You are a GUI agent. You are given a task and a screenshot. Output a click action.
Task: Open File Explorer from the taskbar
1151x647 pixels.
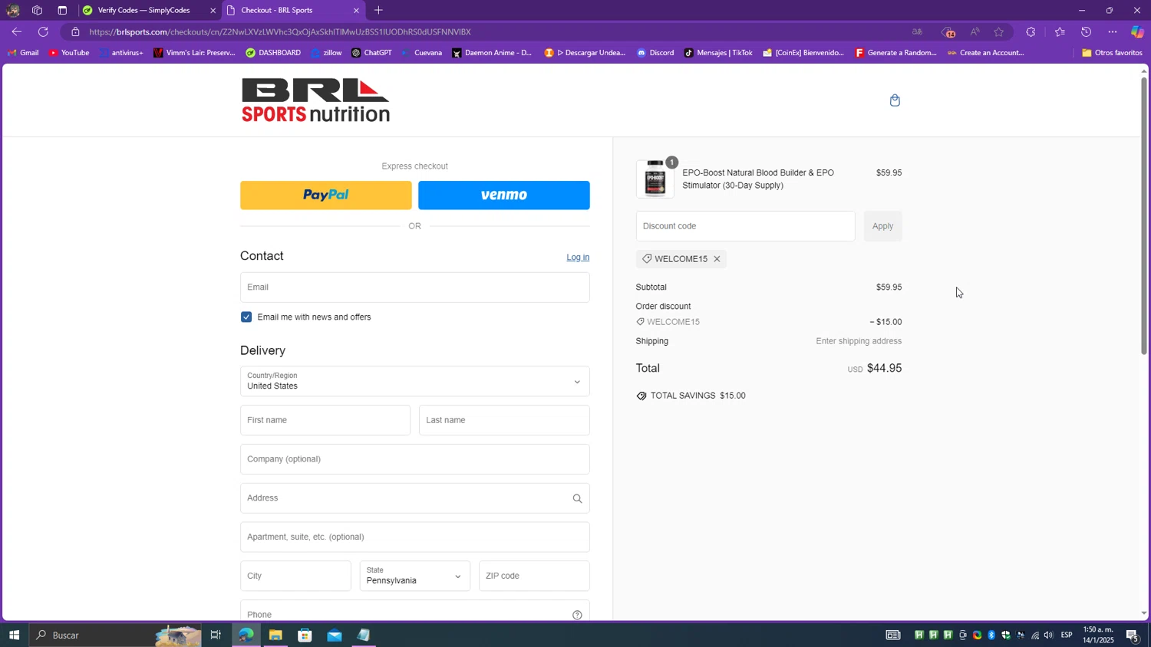pyautogui.click(x=275, y=635)
